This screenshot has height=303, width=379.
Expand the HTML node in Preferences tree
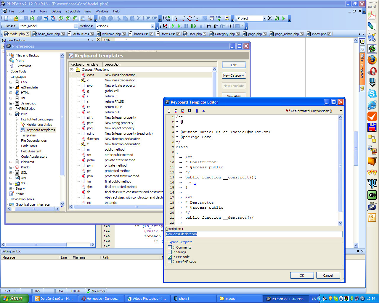click(11, 93)
